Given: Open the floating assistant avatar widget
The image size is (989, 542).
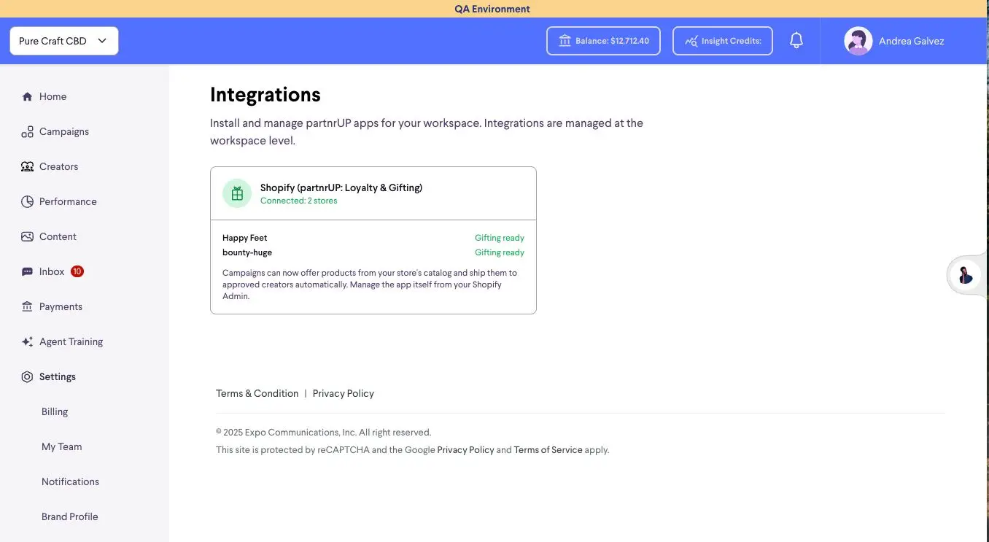Looking at the screenshot, I should (x=966, y=275).
